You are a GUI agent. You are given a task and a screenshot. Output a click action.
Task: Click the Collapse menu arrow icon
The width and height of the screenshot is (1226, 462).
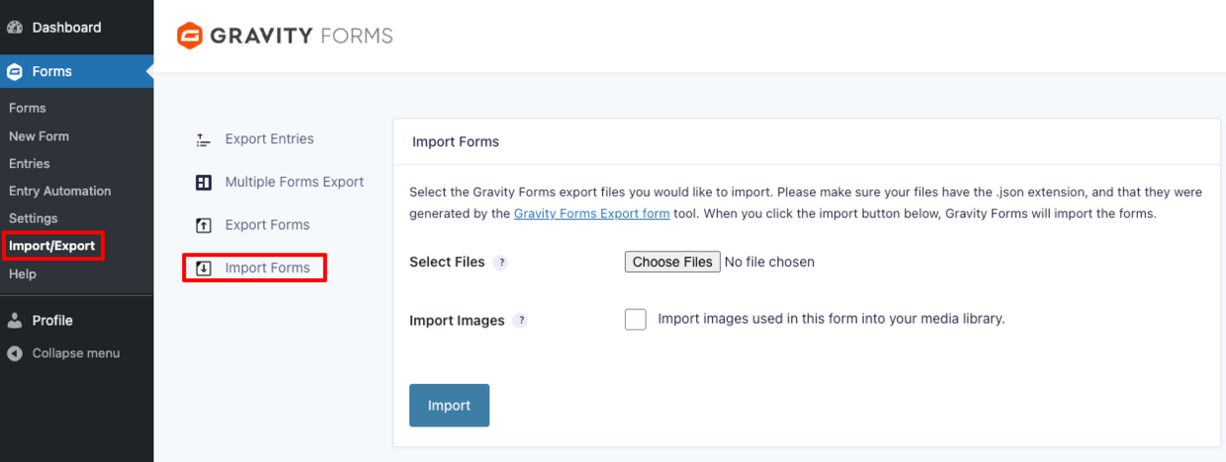pyautogui.click(x=15, y=353)
